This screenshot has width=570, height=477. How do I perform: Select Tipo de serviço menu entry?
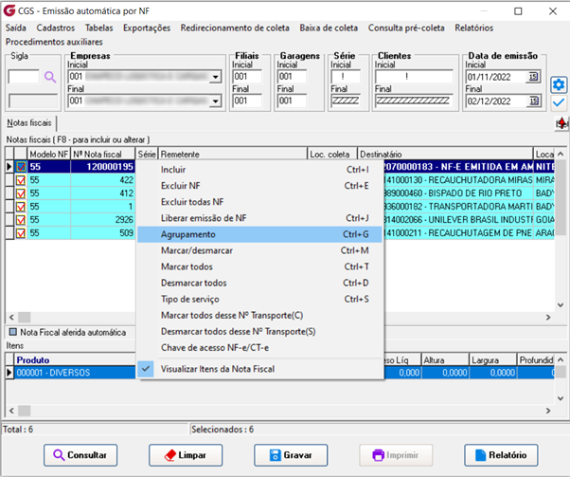coord(260,300)
